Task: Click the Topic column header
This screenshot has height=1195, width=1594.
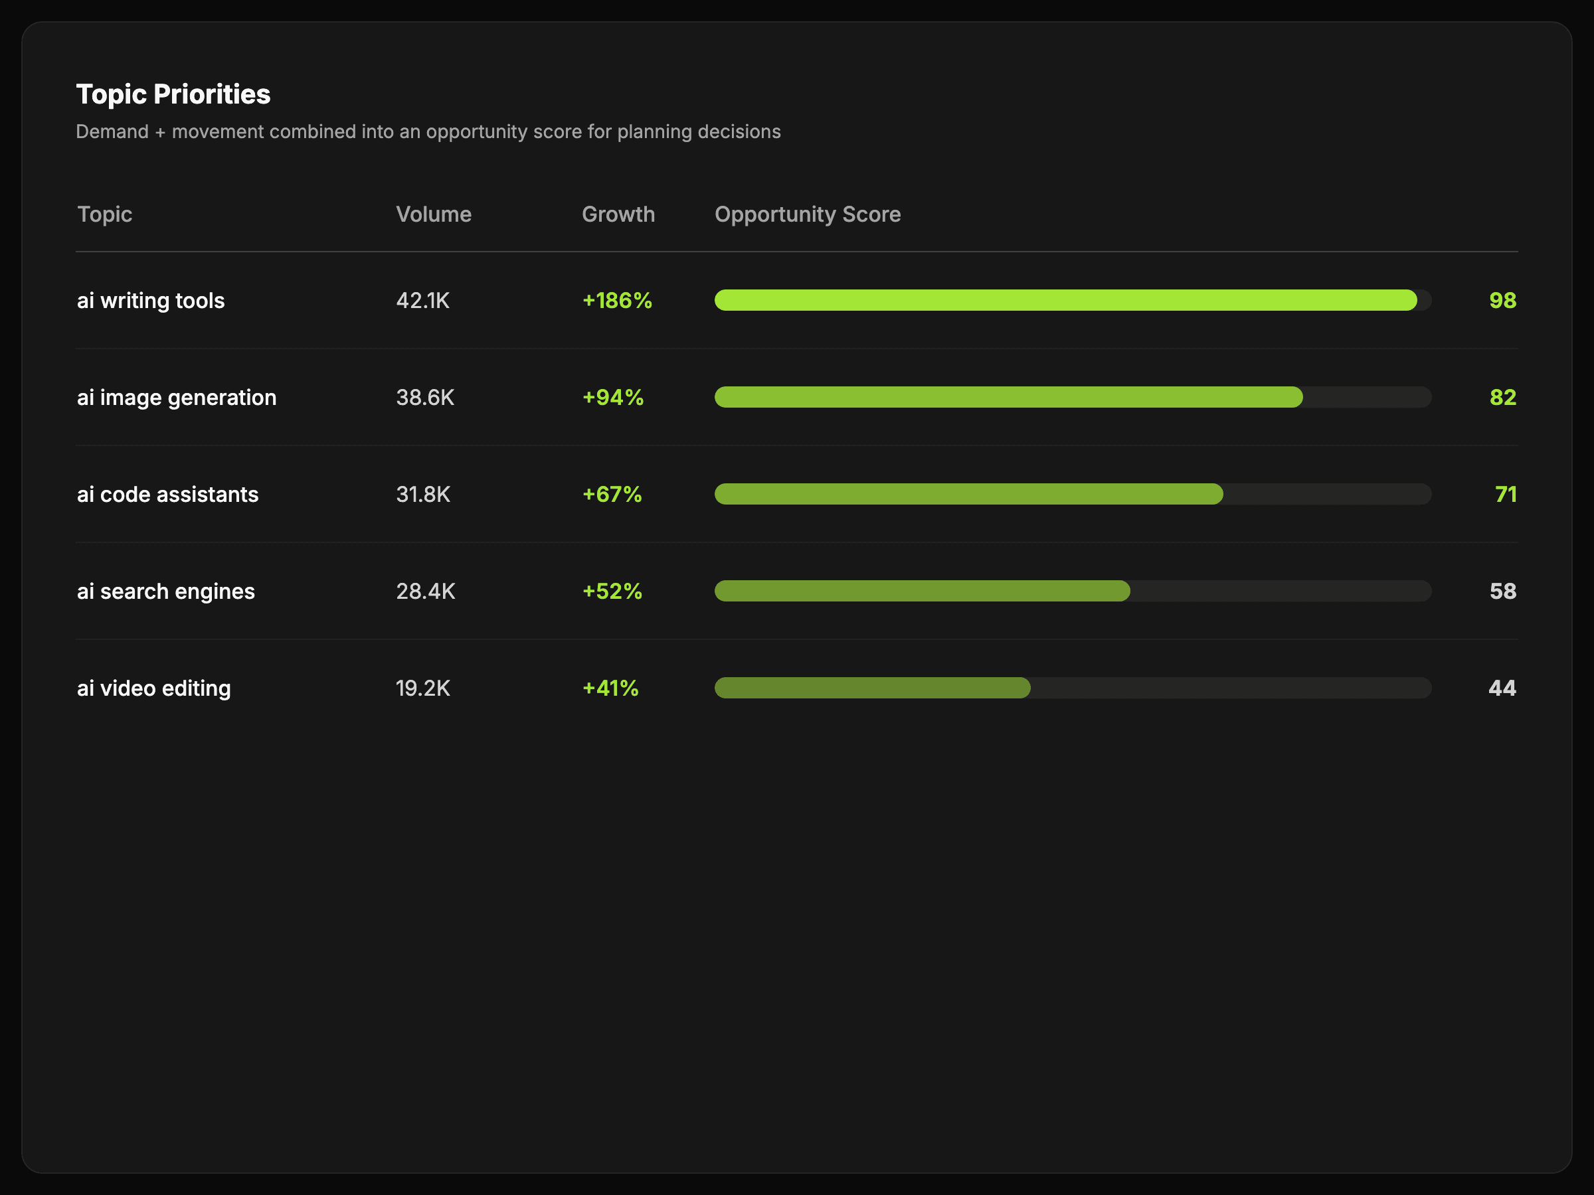Action: [104, 214]
